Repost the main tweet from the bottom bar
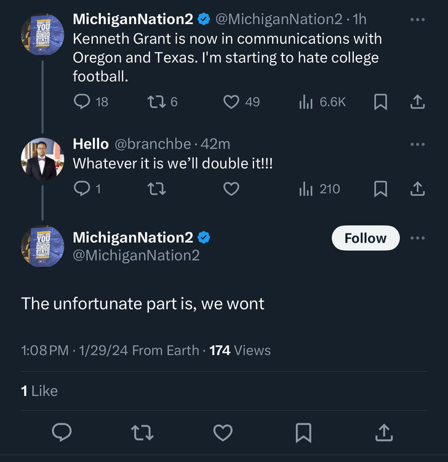Screen dimensions: 448x462 click(x=142, y=432)
